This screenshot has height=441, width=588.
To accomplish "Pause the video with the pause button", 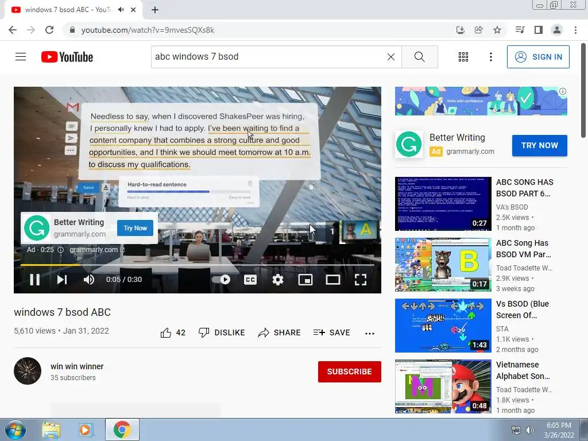I will [x=35, y=280].
